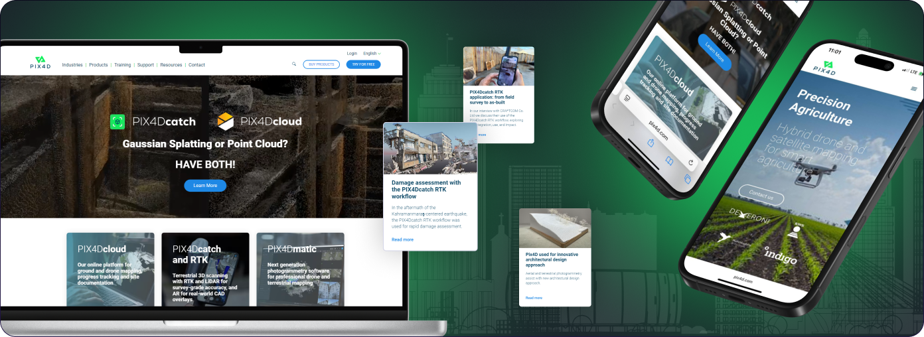Click the green PIX4Dcatch app icon
Screen dimensions: 924x337
pyautogui.click(x=117, y=121)
